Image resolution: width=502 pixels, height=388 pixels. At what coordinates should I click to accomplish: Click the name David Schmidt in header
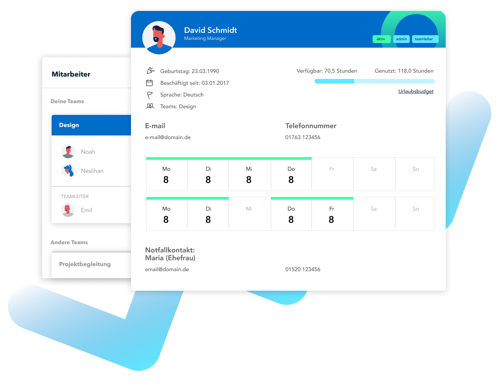point(210,30)
